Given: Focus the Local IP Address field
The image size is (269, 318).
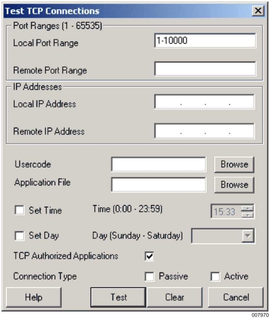Looking at the screenshot, I should coord(204,102).
